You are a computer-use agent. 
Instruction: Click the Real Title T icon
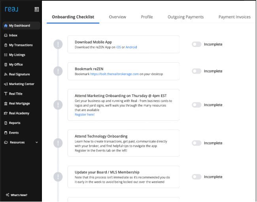6,94
